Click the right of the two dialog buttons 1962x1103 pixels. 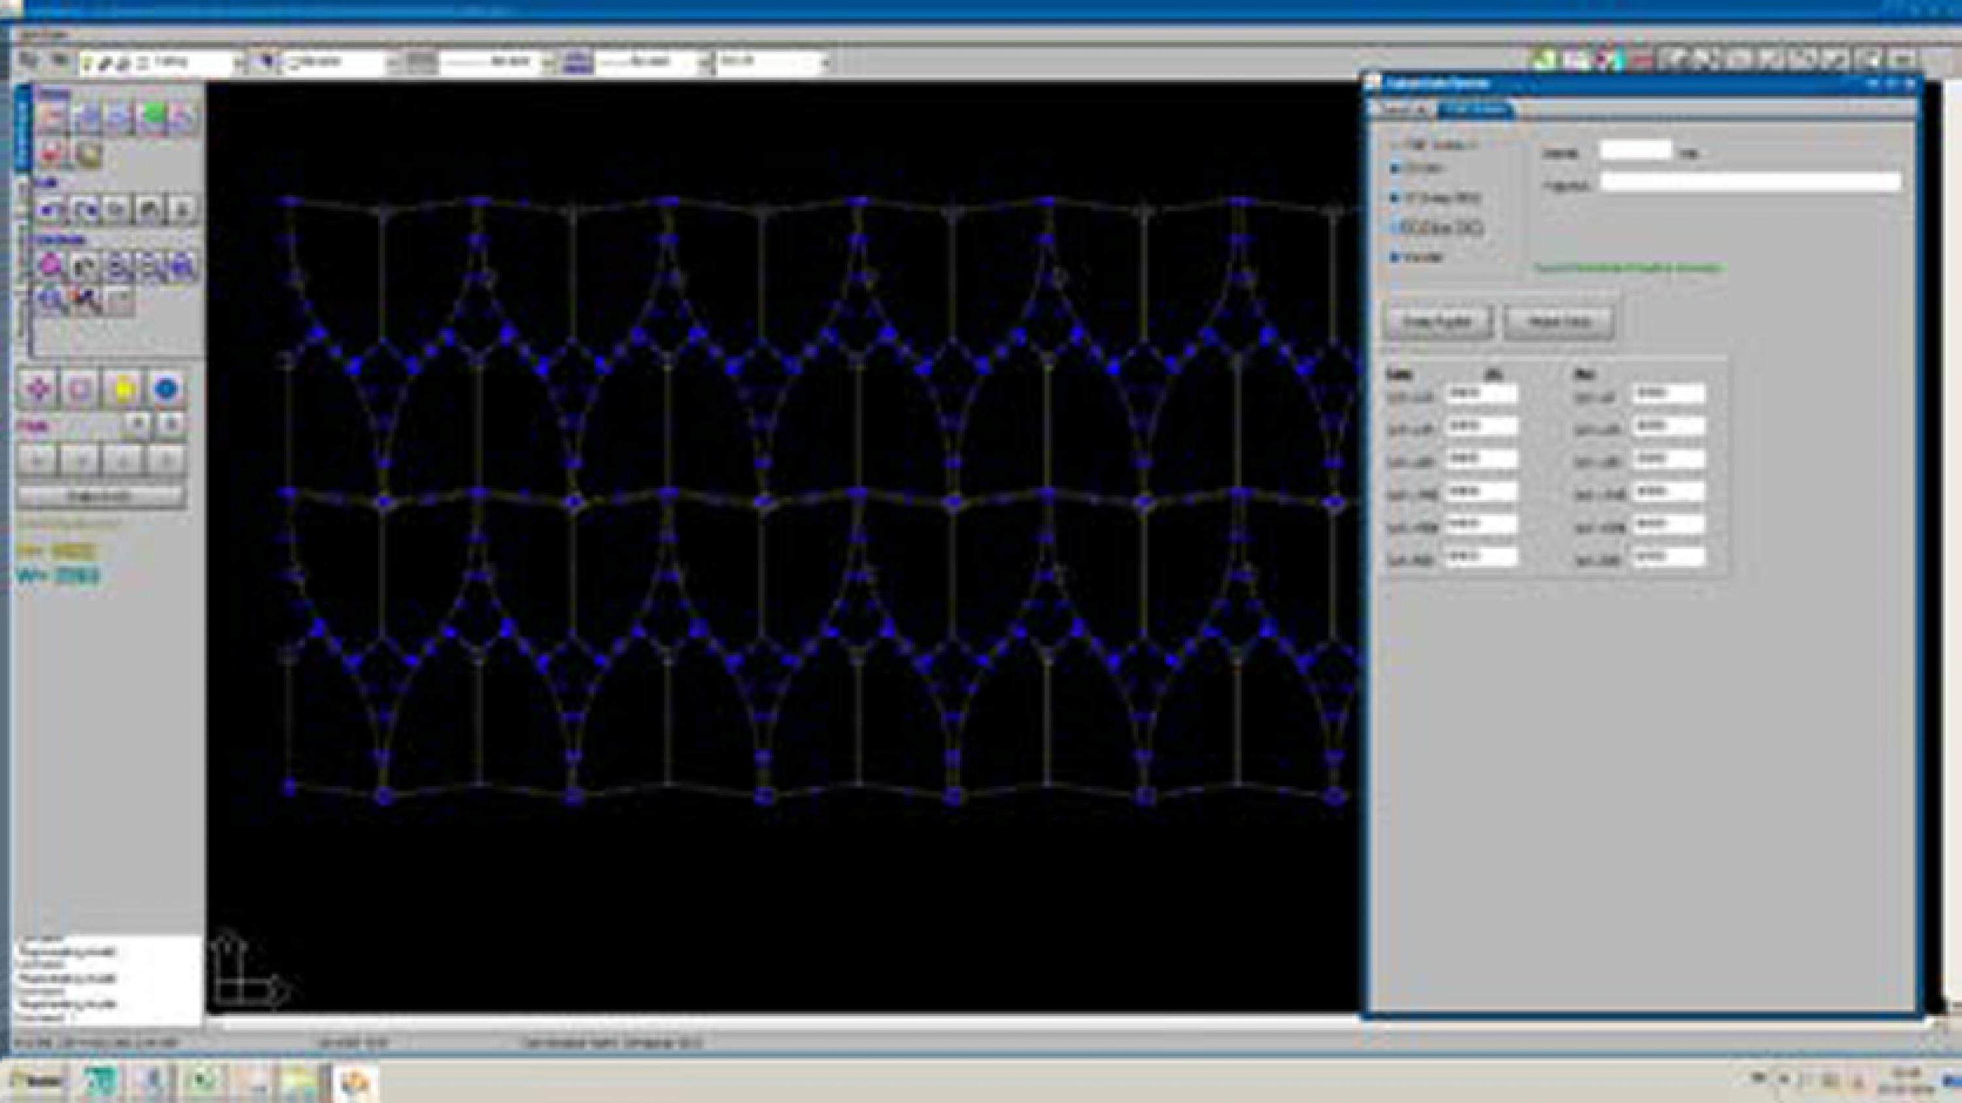click(1558, 321)
